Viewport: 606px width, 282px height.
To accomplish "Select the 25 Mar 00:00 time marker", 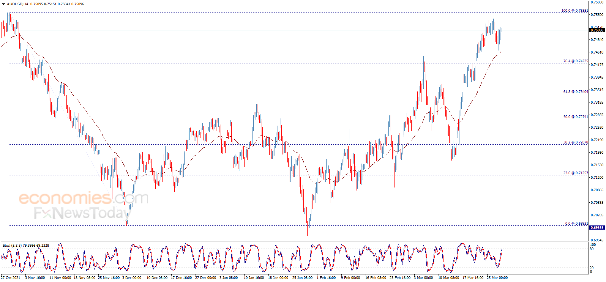I will (497, 278).
